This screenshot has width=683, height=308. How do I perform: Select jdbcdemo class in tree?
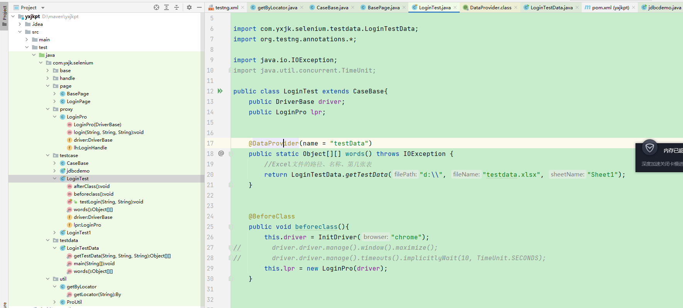[78, 171]
